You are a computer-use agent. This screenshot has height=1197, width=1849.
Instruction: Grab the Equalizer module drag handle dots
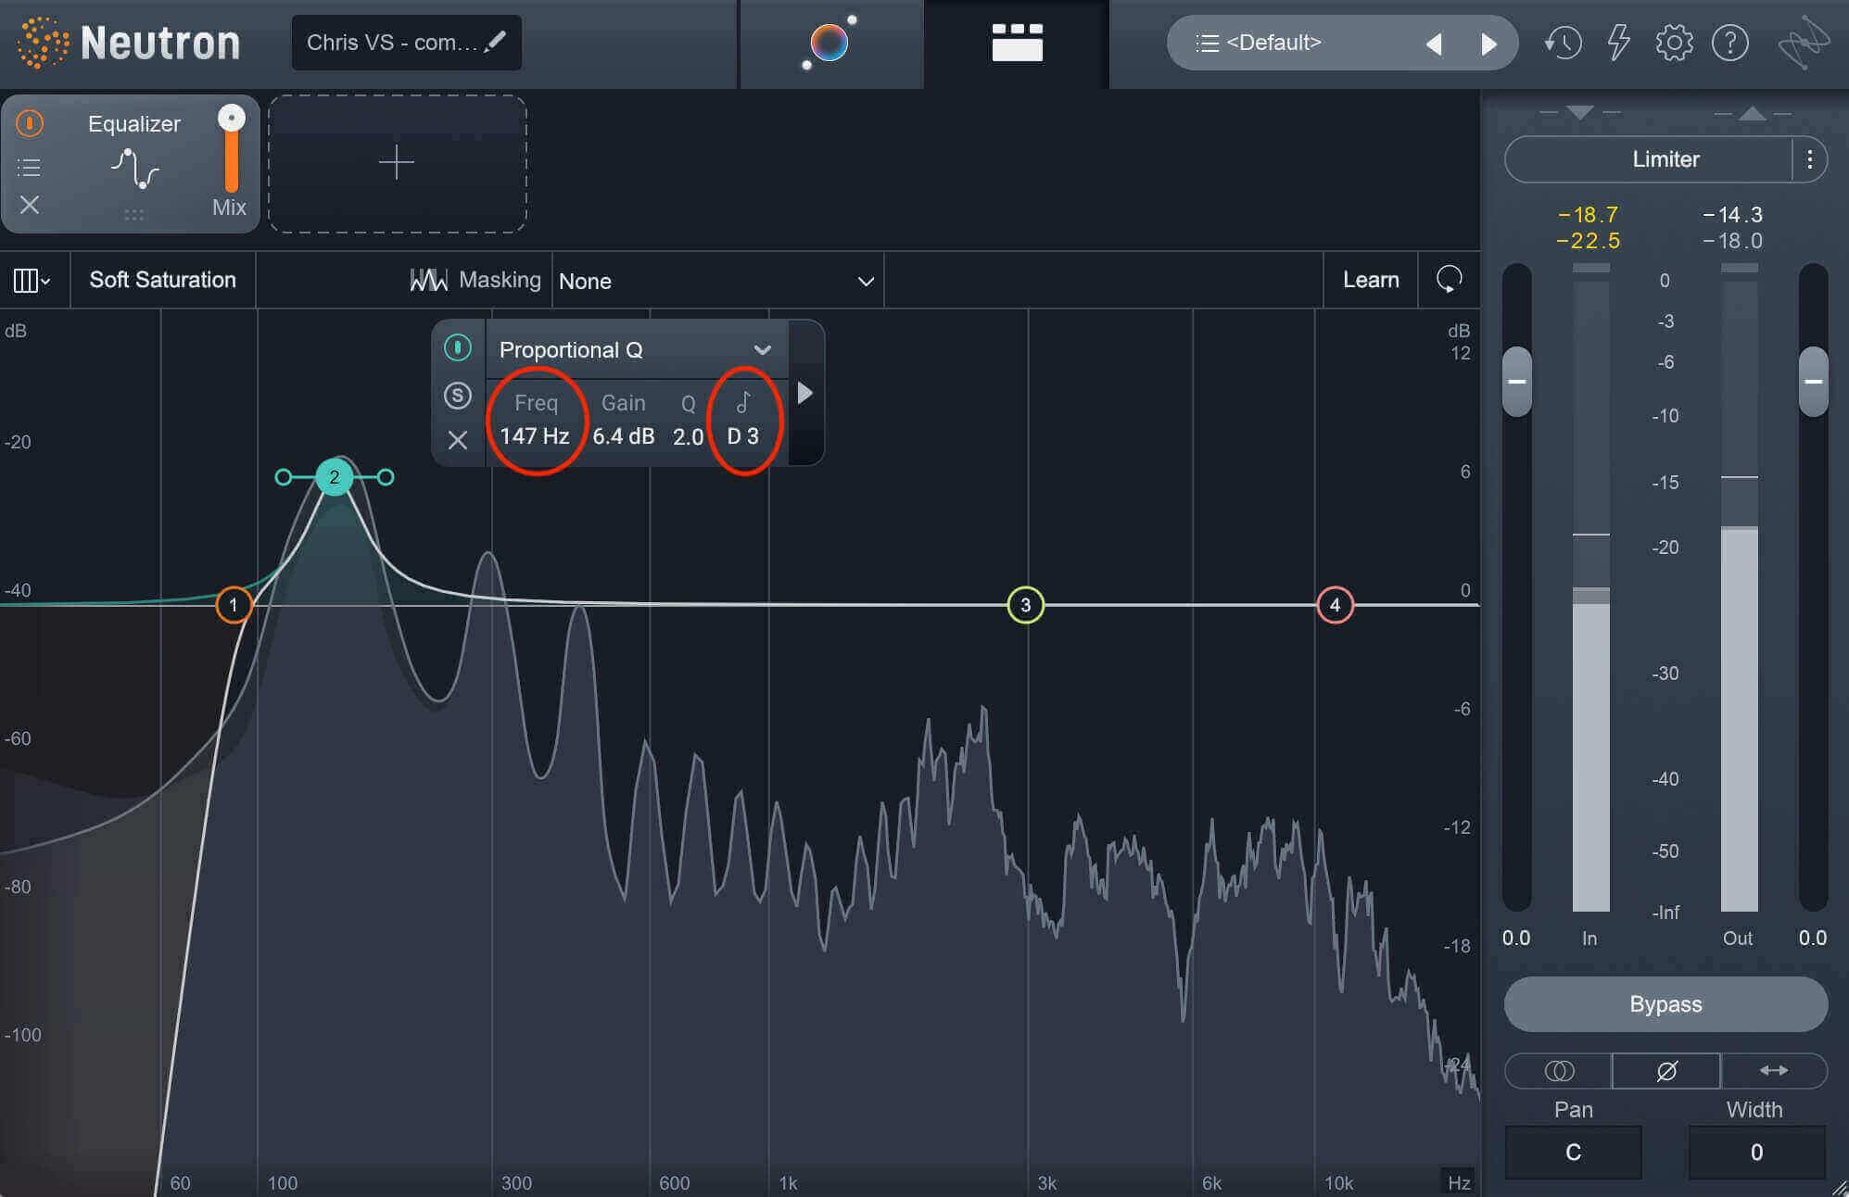coord(133,215)
